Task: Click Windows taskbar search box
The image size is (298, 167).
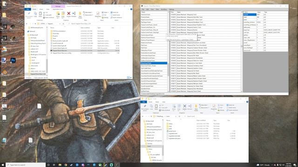Action: 26,165
